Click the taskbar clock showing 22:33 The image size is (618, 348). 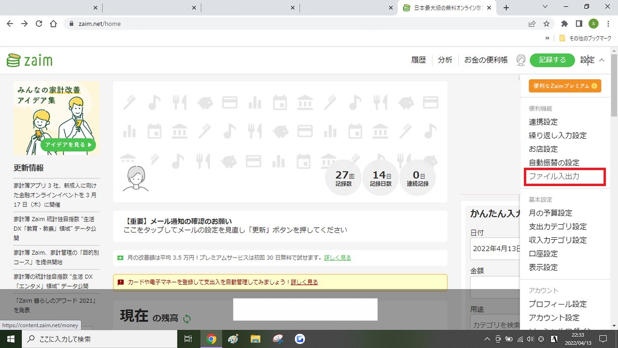tap(577, 339)
